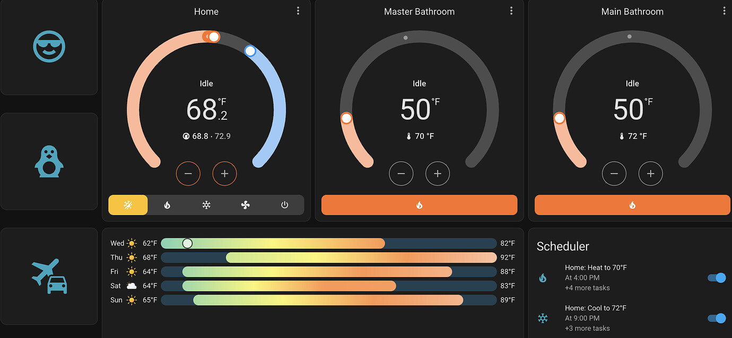Click the flame icon beside the 4:00 PM schedule
The height and width of the screenshot is (338, 732).
543,278
